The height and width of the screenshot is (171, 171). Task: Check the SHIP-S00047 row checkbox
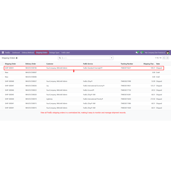(3, 86)
